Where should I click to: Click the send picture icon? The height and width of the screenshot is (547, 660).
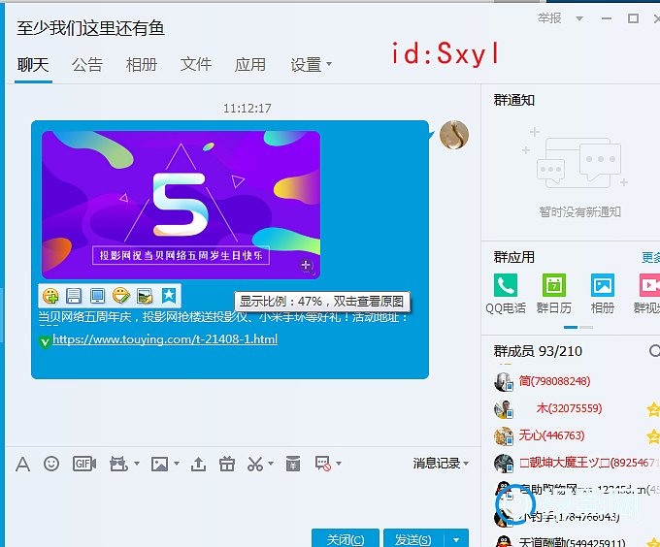[x=159, y=465]
